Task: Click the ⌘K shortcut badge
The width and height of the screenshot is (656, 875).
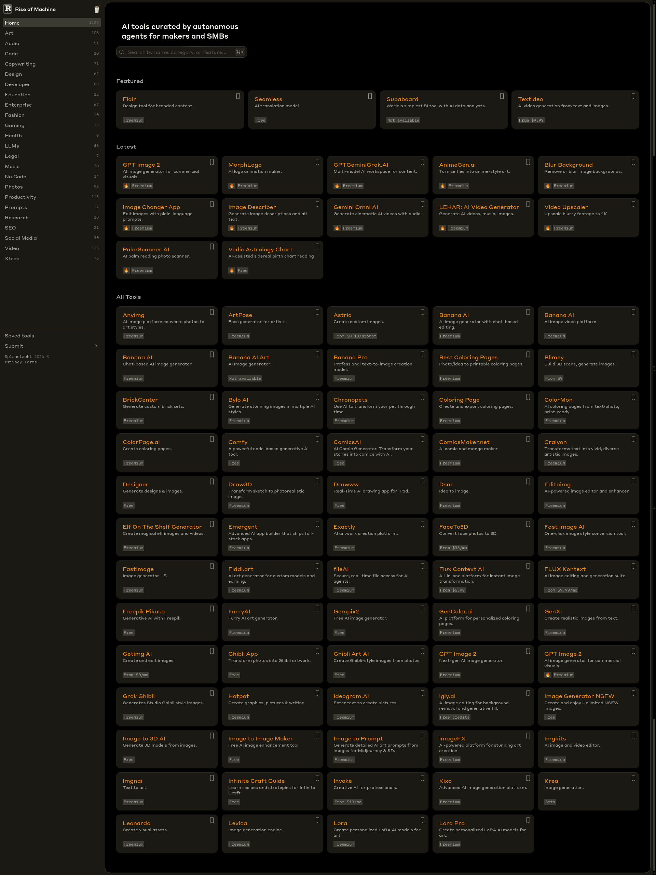Action: [x=240, y=52]
